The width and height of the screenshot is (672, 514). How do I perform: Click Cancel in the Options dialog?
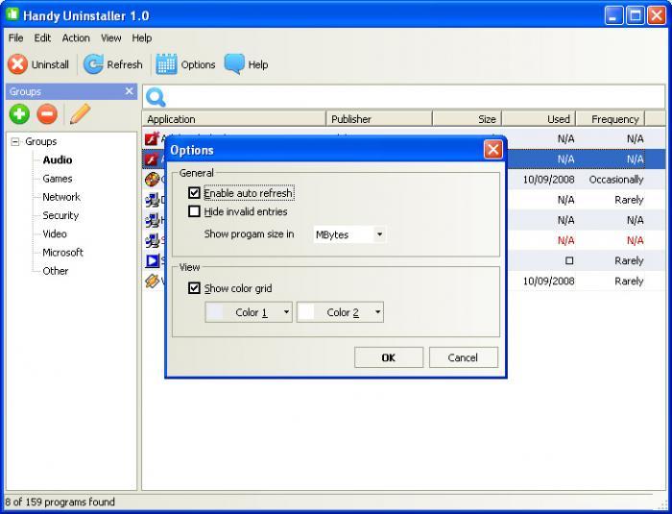click(464, 357)
